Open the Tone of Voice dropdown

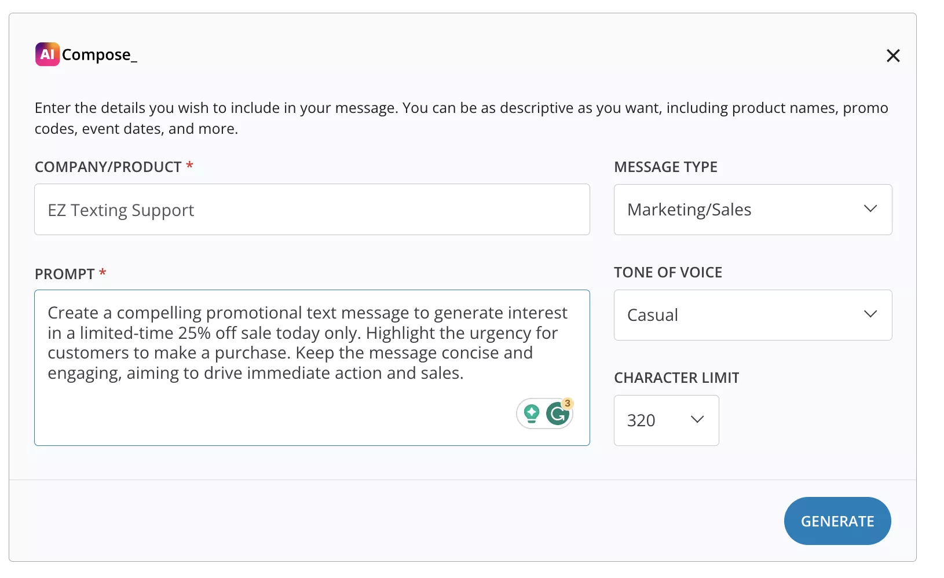click(753, 315)
